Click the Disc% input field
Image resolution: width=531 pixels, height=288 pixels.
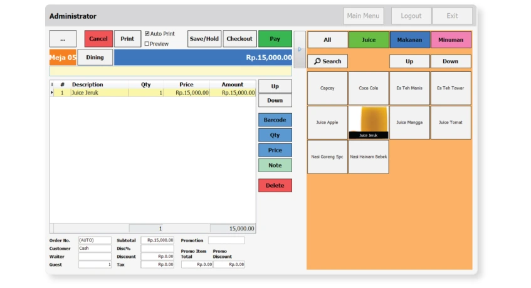tap(157, 249)
